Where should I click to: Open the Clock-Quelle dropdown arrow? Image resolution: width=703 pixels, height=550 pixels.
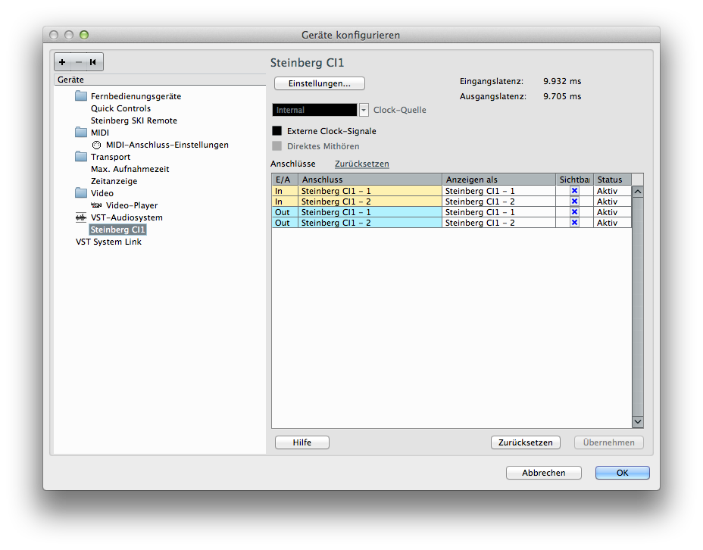pos(364,110)
